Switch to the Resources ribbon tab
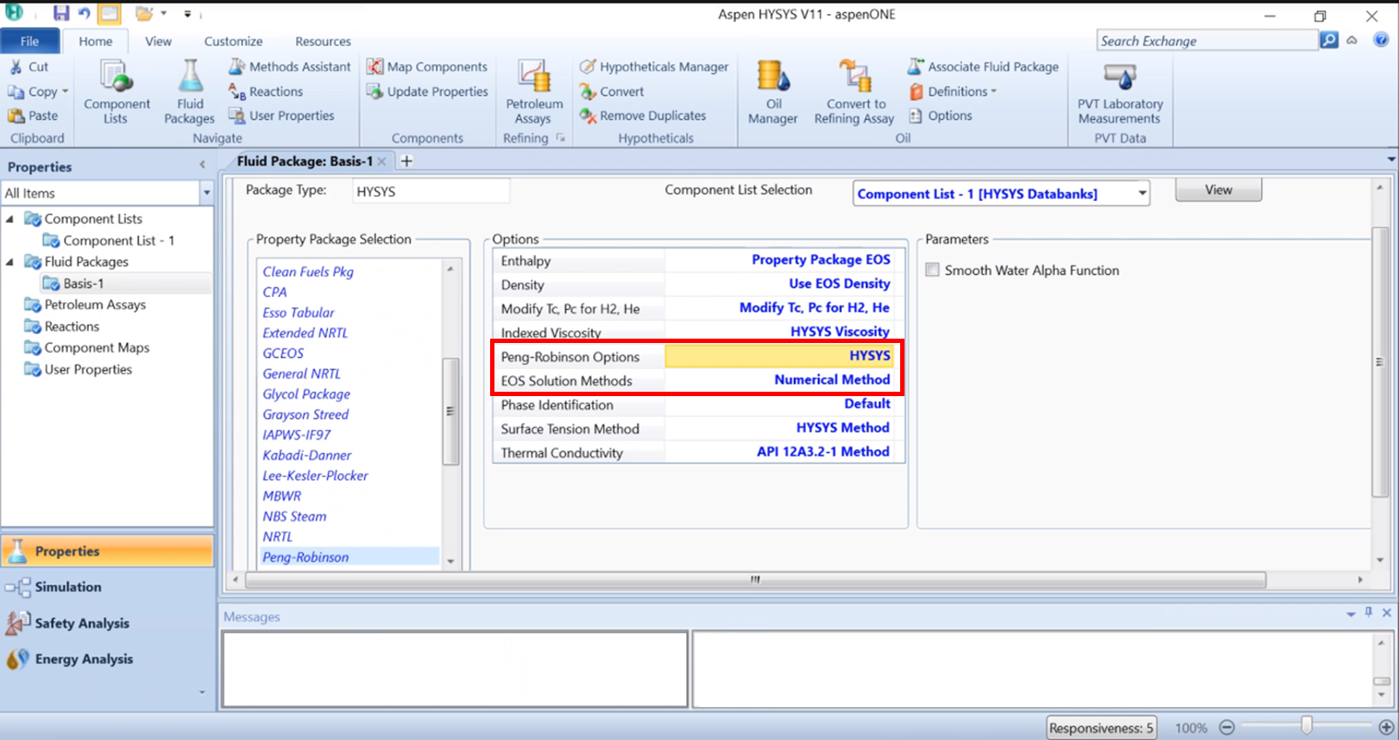 (323, 41)
